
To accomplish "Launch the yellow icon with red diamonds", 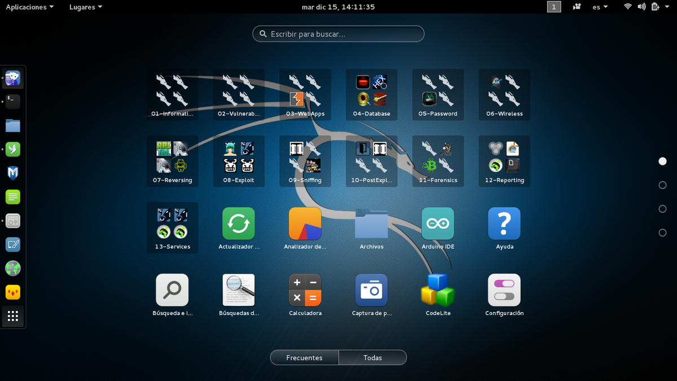I will [13, 292].
